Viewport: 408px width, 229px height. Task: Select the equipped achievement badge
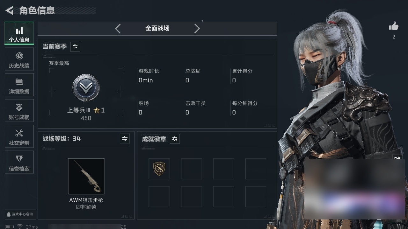click(159, 169)
